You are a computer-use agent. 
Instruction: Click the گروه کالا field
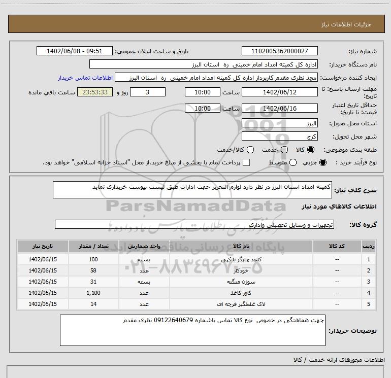tap(194, 224)
